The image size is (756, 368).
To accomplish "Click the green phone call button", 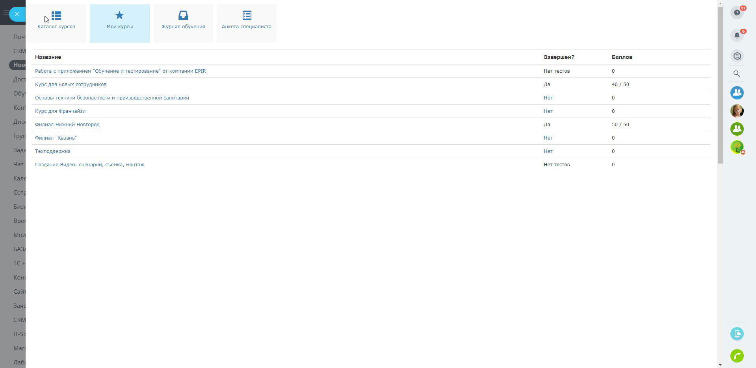I will [x=737, y=356].
